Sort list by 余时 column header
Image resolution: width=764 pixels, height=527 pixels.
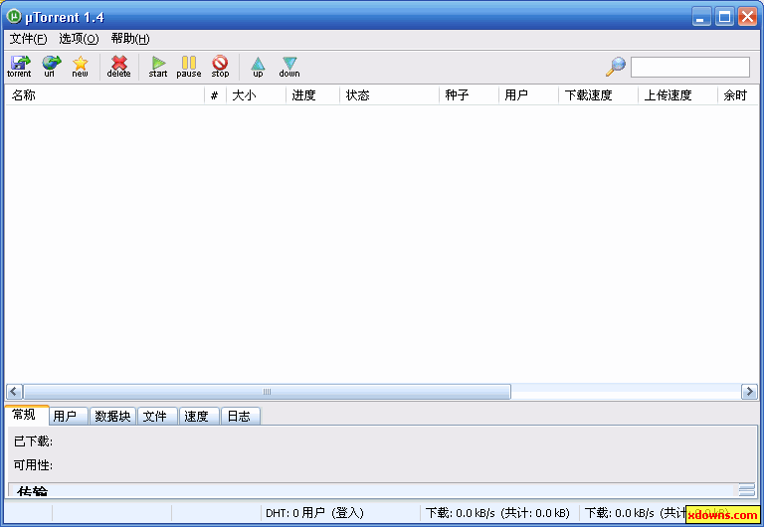tap(738, 95)
